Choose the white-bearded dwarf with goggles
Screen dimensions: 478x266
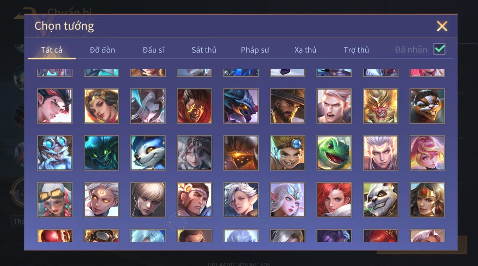[x=55, y=153]
